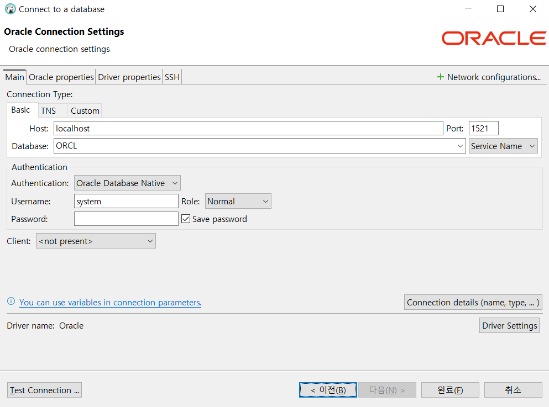
Task: Click into the Port field showing 1521
Action: point(484,128)
